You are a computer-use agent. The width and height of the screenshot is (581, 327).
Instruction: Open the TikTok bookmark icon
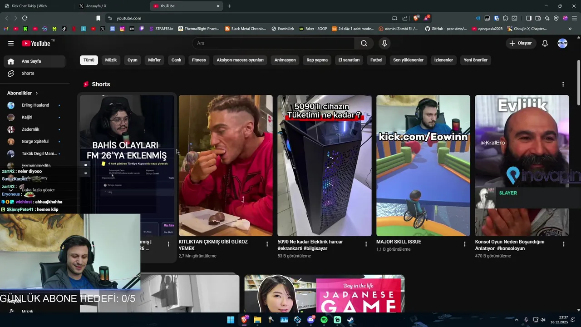[x=64, y=29]
